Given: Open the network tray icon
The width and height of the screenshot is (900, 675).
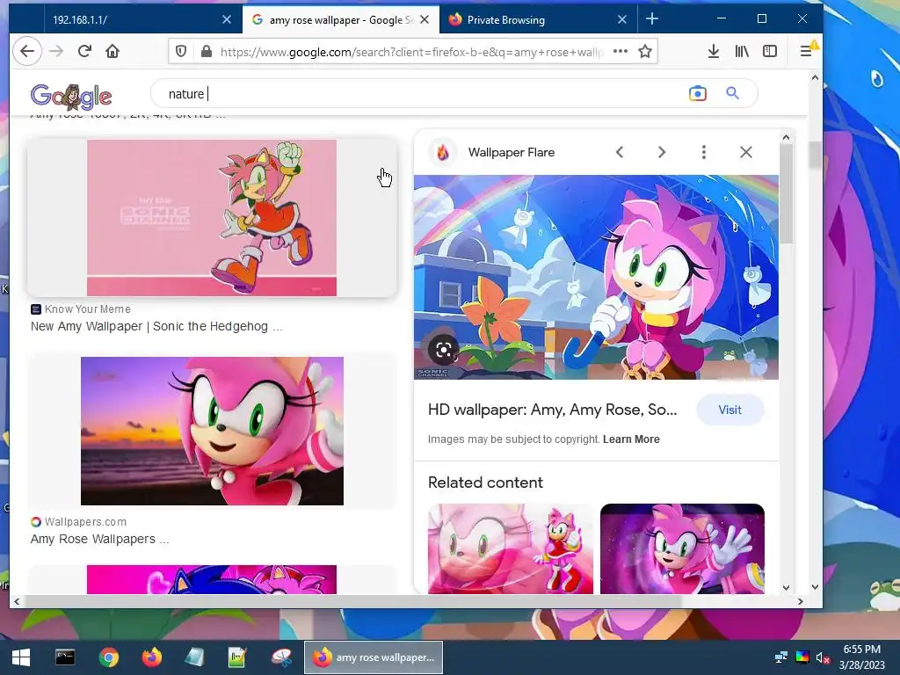Looking at the screenshot, I should pyautogui.click(x=781, y=657).
